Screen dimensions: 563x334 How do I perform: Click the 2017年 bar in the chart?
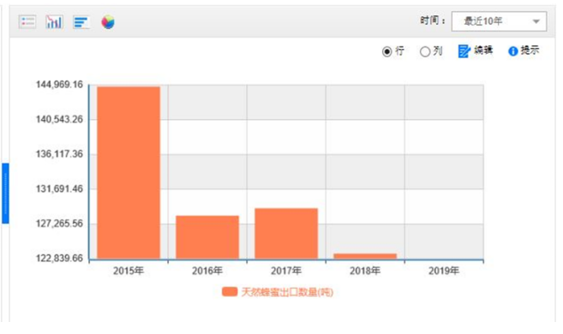(x=286, y=234)
